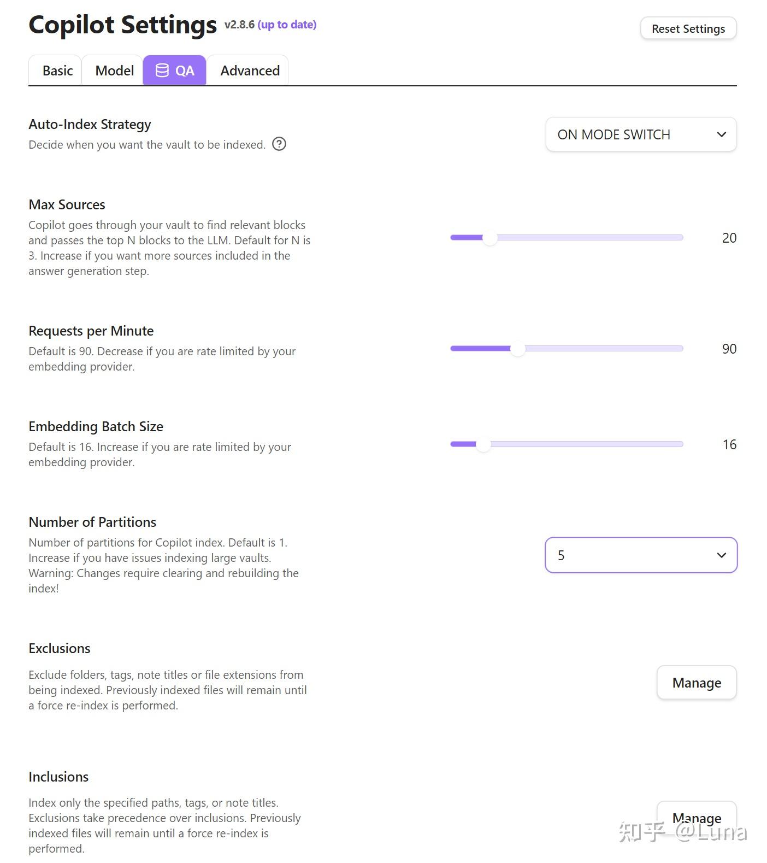Click the "(up to date)" version link
This screenshot has height=863, width=767.
point(287,25)
